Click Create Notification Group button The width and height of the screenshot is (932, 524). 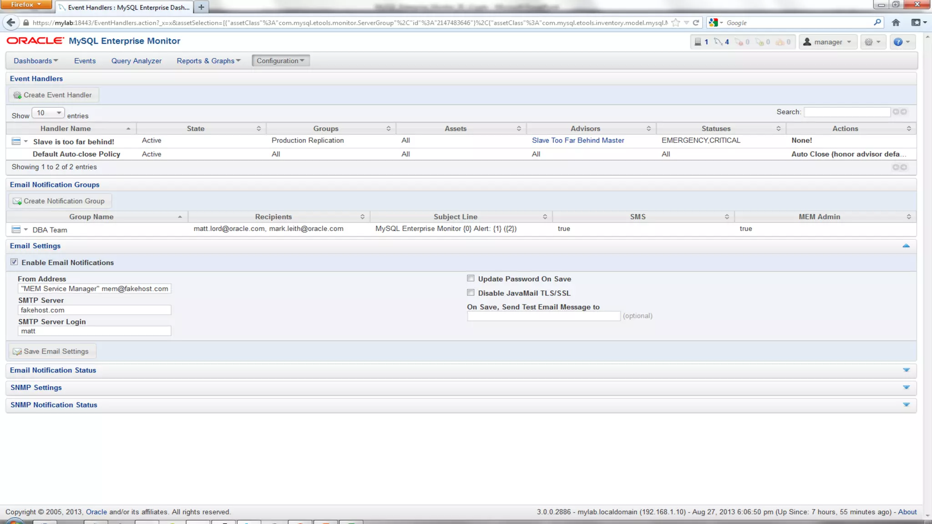click(59, 201)
